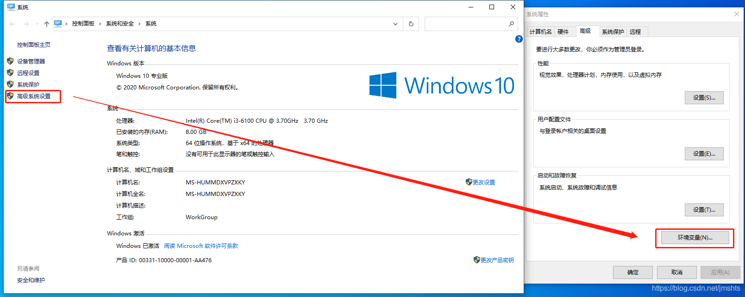Expand chevron after 控制面板 breadcrumb
The image size is (745, 297).
coord(100,24)
